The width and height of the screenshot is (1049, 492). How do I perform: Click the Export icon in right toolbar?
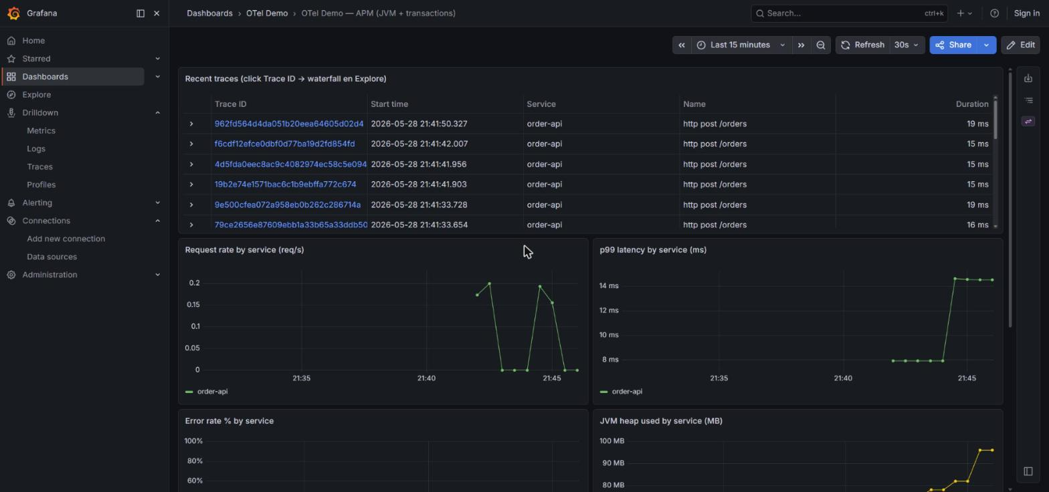[x=1028, y=79]
